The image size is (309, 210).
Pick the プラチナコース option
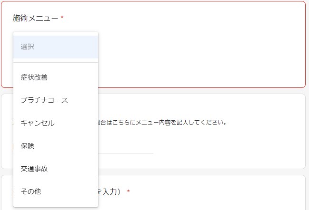44,100
